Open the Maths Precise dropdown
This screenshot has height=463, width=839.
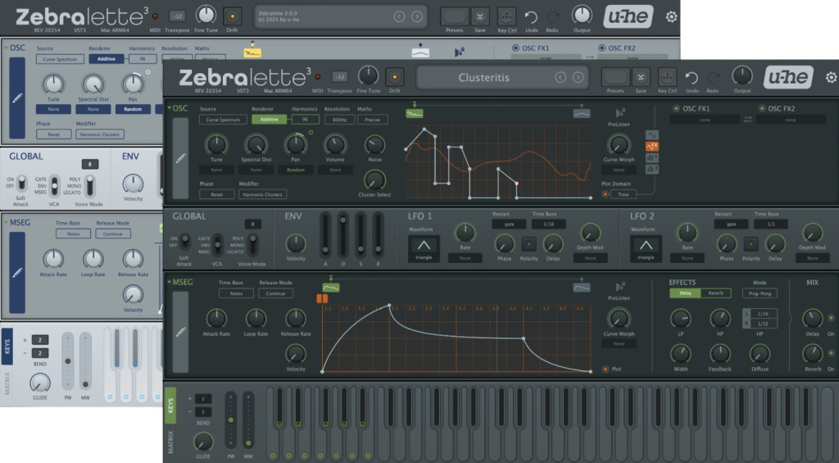pos(373,120)
